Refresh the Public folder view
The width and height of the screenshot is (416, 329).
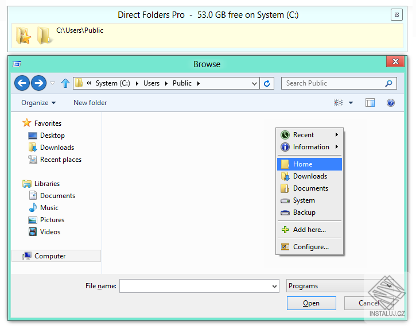tap(267, 83)
